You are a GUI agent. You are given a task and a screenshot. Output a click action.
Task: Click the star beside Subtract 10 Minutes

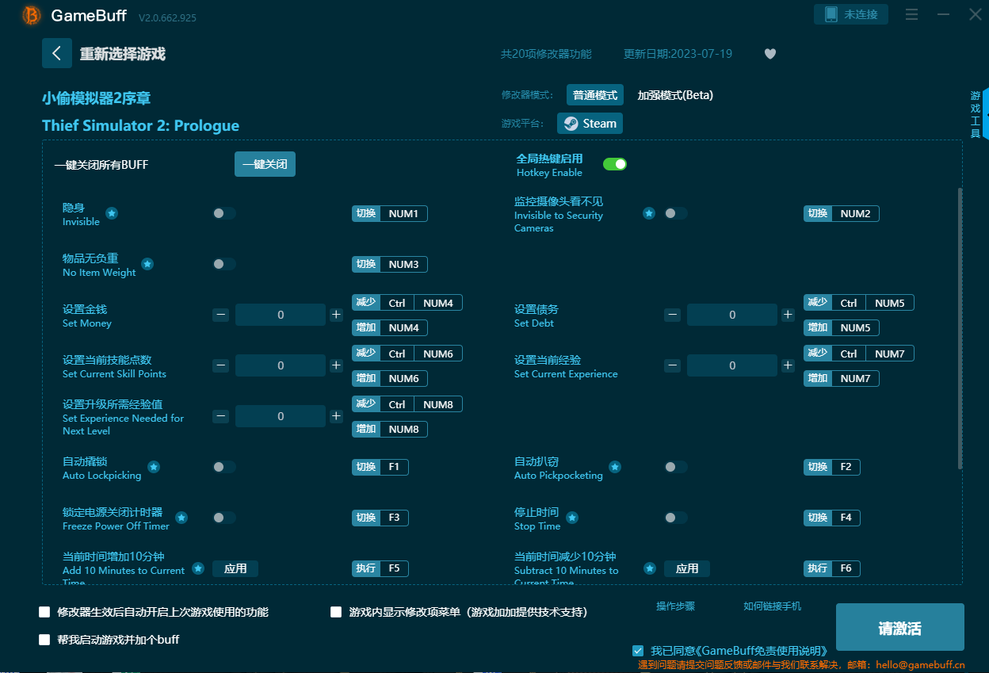pos(650,568)
